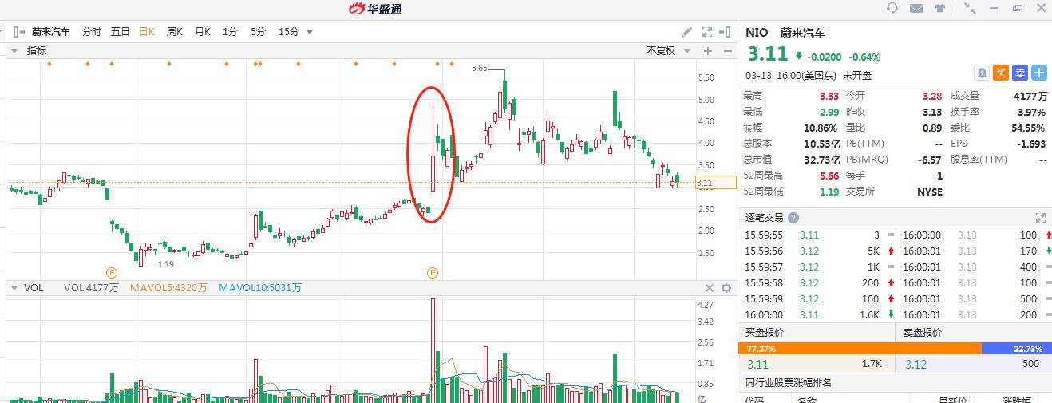Click the 华盛通 logo in title bar
Screen dimensions: 1052x403
tap(375, 8)
